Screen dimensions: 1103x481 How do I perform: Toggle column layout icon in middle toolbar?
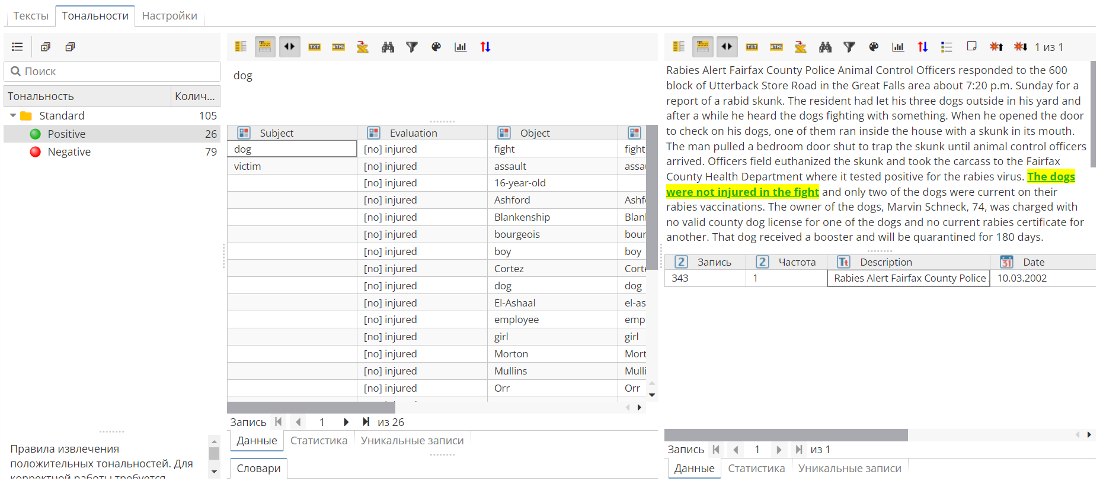point(241,47)
